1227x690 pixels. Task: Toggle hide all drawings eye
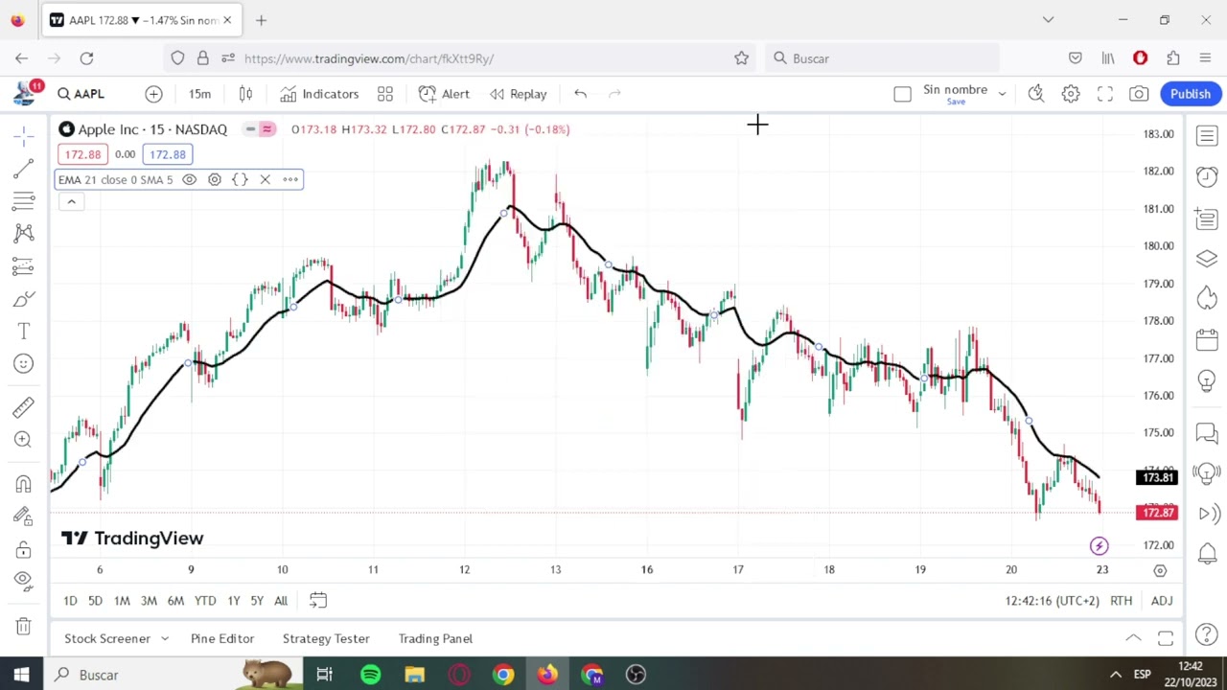24,582
